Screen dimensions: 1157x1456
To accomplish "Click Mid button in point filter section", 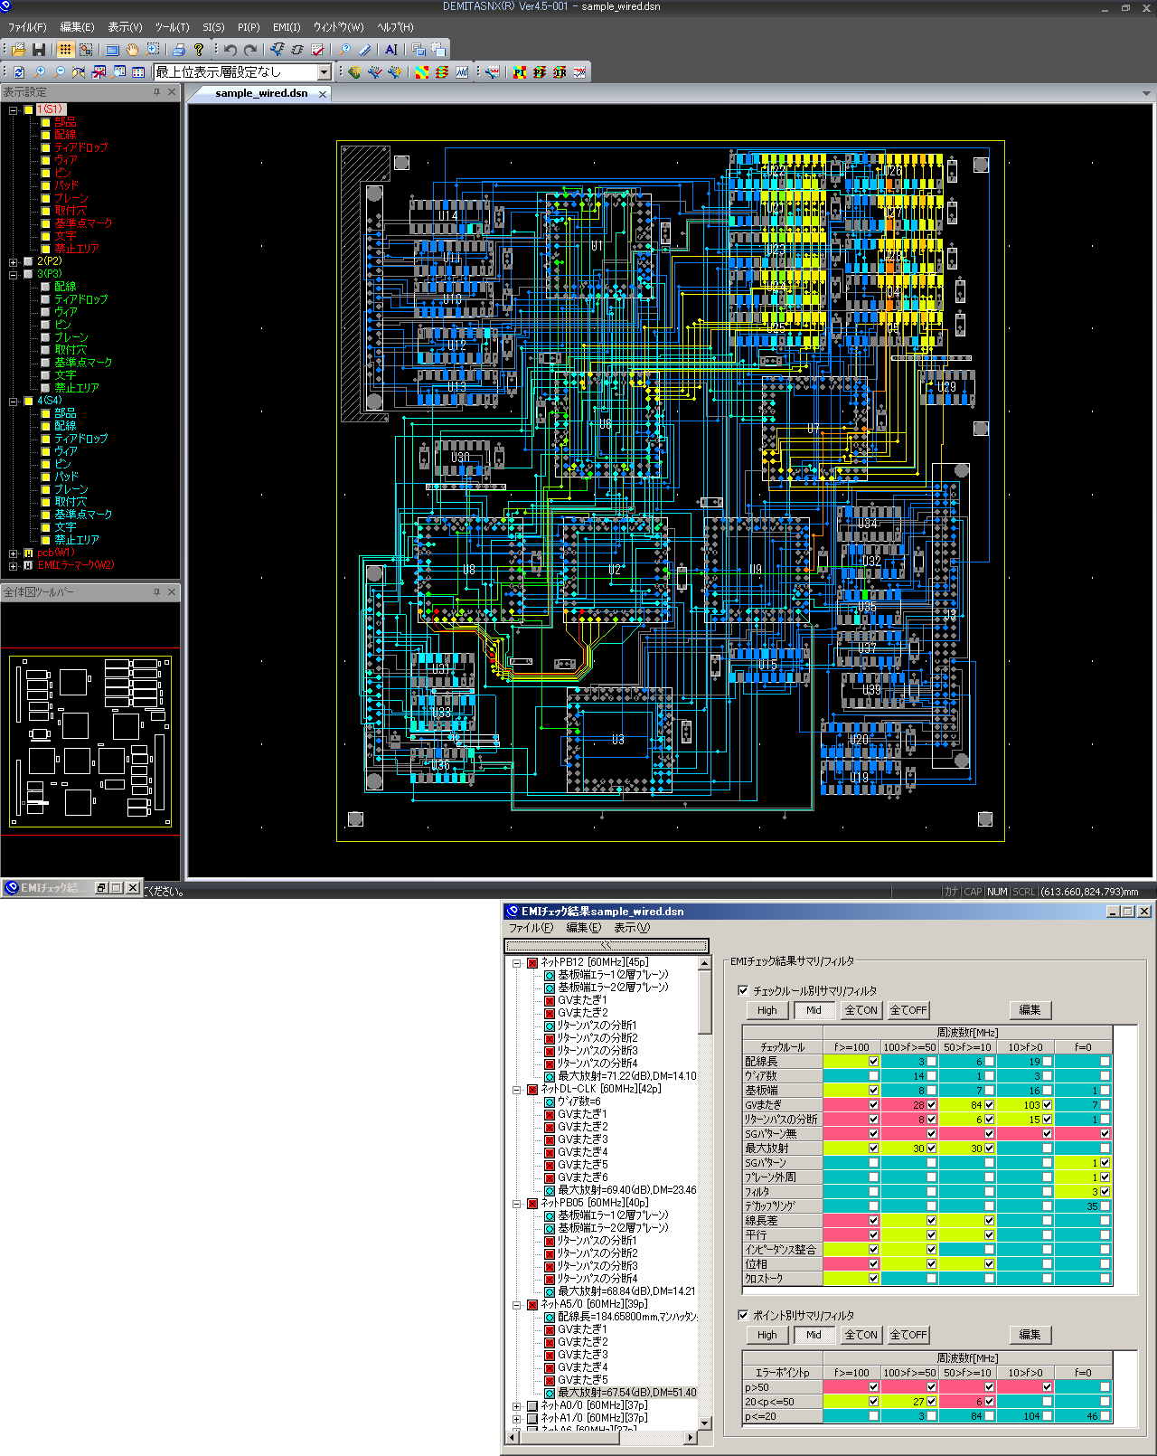I will pos(814,1335).
